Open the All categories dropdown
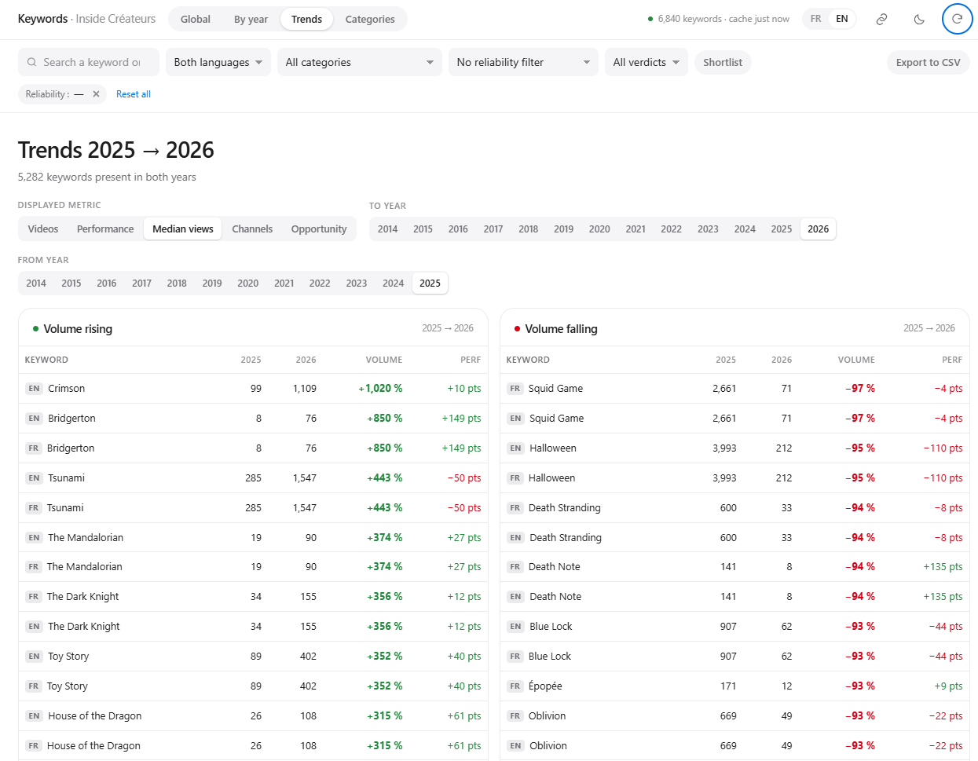The height and width of the screenshot is (761, 978). pos(360,62)
